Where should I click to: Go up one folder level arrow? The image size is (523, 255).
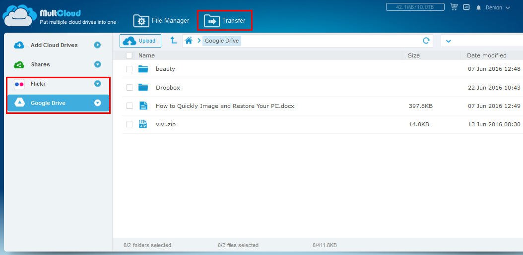pyautogui.click(x=173, y=41)
